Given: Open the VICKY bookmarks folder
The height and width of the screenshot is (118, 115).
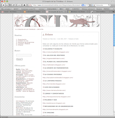Looking at the screenshot, I should click(17, 9).
